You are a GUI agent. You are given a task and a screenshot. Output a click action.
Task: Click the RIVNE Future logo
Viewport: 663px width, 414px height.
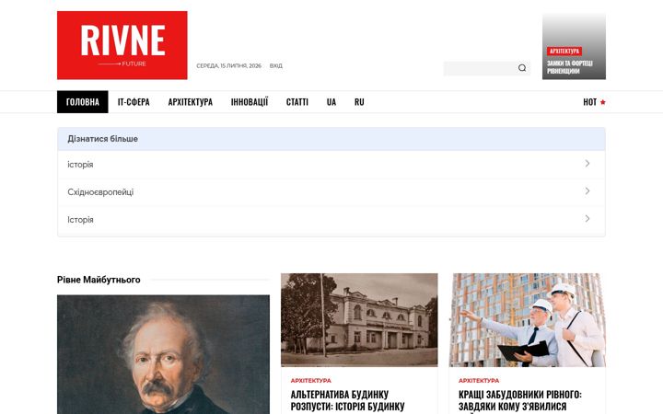click(122, 45)
